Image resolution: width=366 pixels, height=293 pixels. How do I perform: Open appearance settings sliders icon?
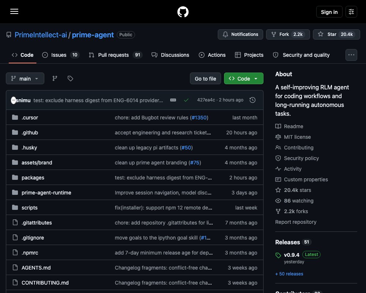click(x=351, y=12)
